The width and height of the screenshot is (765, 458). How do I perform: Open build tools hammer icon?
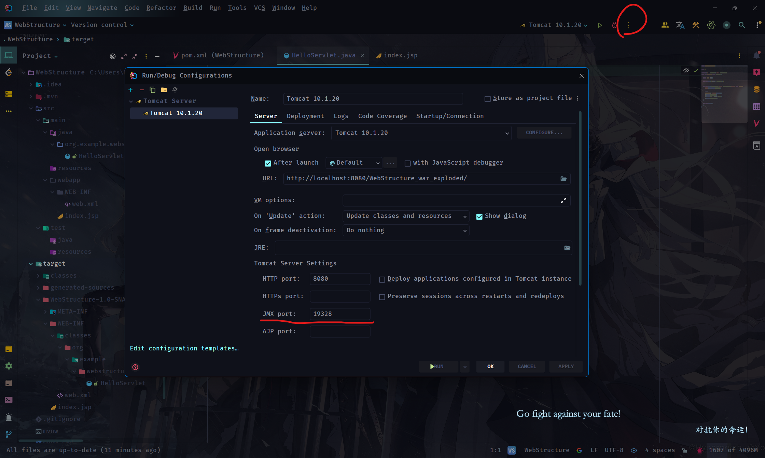[696, 25]
